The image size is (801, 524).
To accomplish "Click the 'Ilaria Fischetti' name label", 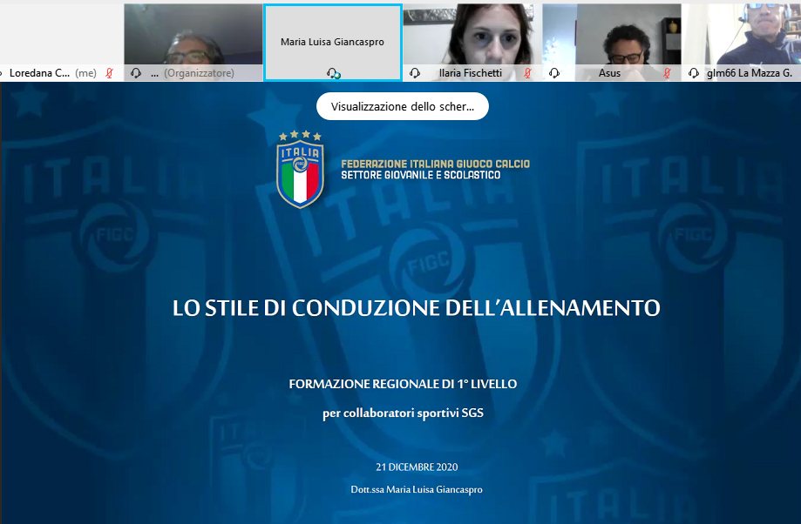I will (x=471, y=73).
